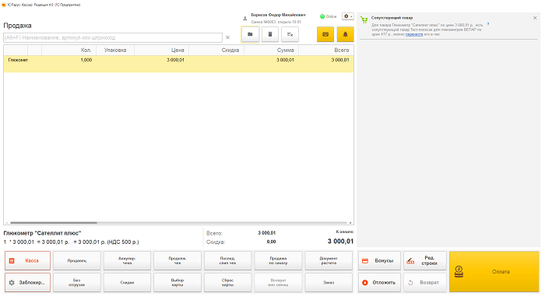Click the Без отгрузки button

[77, 283]
